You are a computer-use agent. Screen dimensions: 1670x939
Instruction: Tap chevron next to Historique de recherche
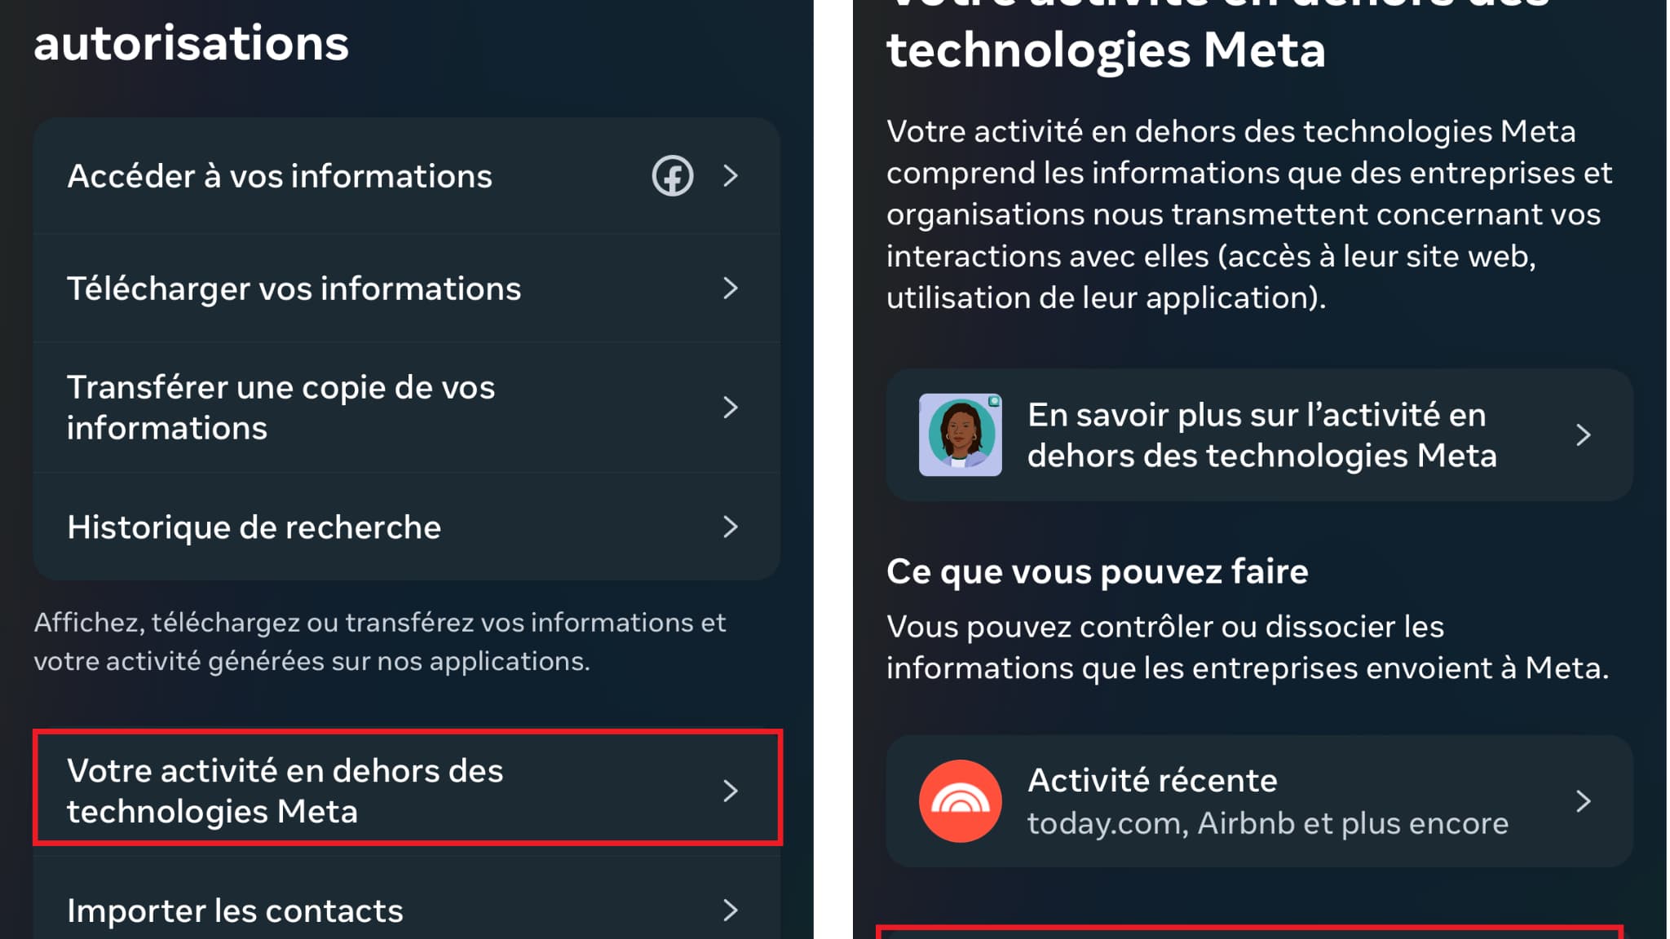click(730, 527)
